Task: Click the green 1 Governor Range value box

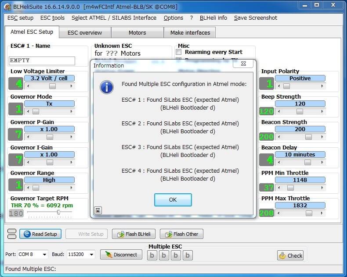Action: [x=16, y=185]
